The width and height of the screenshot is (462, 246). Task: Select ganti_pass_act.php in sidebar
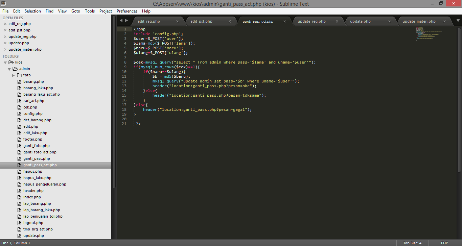coord(40,165)
